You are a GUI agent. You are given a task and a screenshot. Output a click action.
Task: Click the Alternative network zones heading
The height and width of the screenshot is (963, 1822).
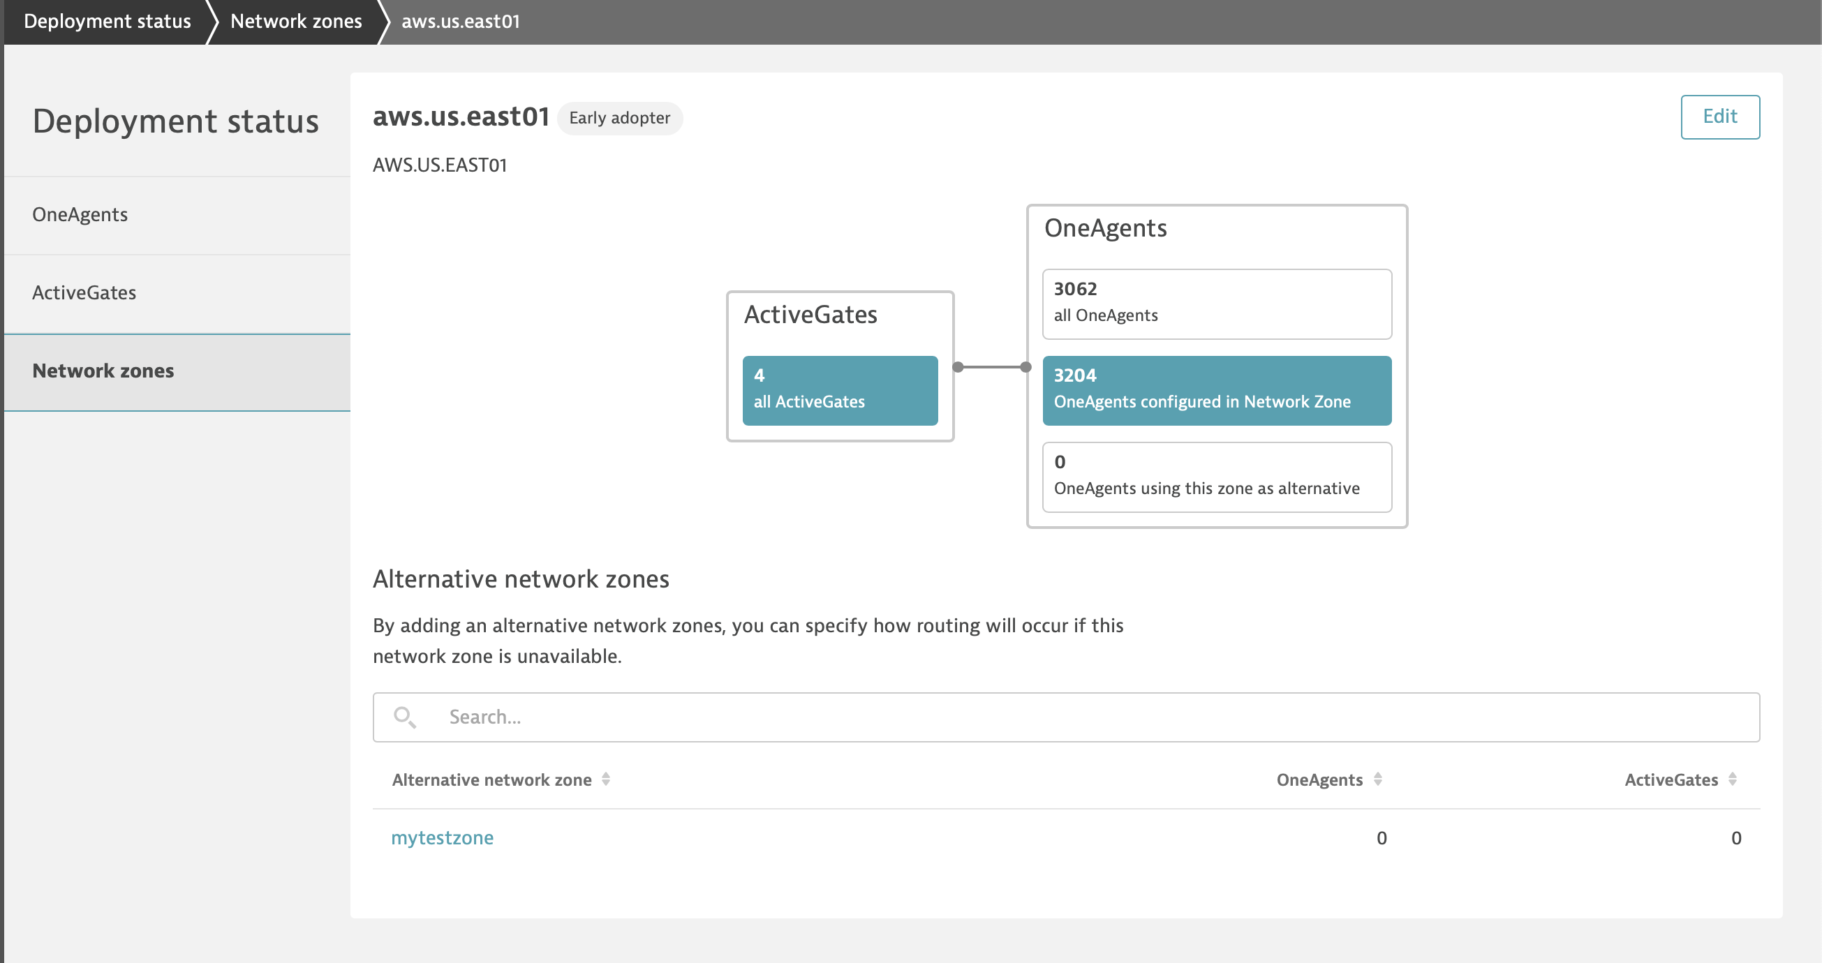(521, 578)
